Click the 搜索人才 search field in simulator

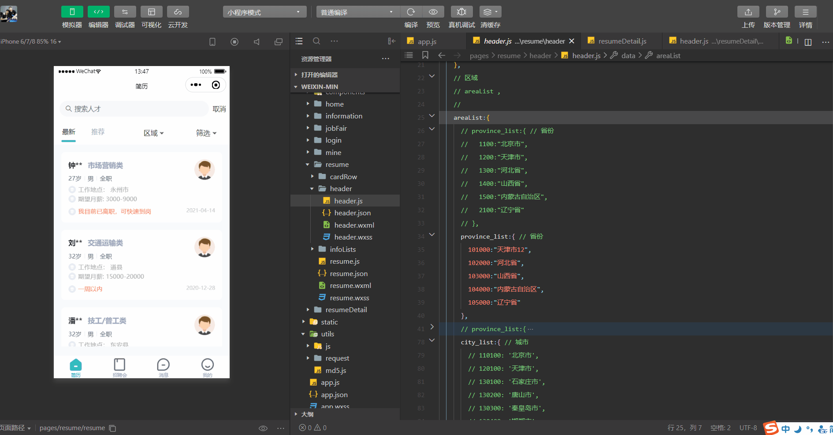click(x=134, y=109)
